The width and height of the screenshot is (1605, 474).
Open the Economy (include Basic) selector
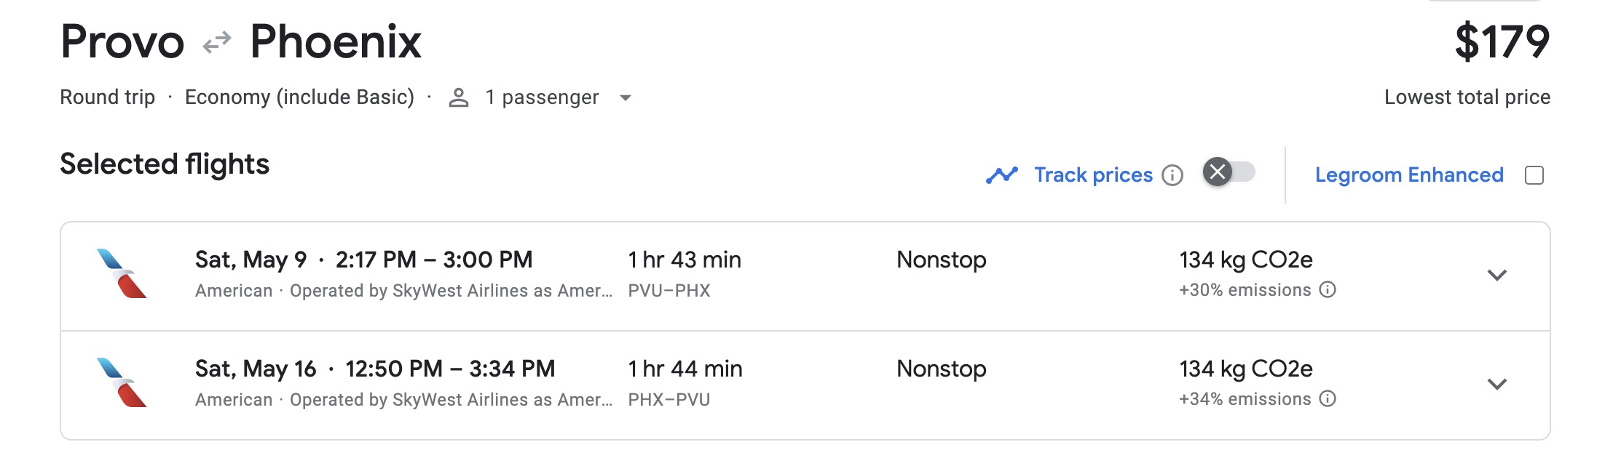coord(300,97)
